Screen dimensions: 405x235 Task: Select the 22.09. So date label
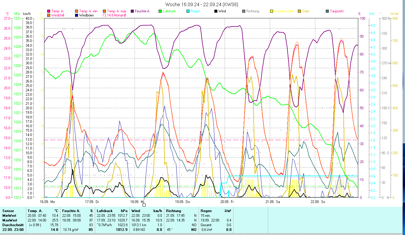(318, 202)
